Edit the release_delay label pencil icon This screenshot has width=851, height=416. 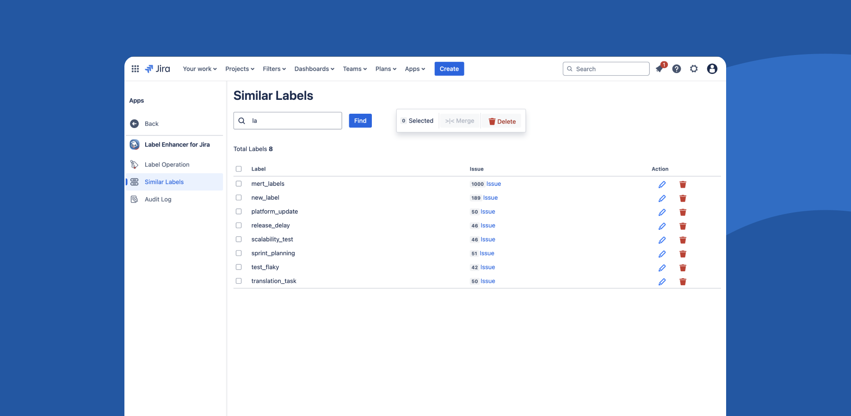[x=662, y=226]
